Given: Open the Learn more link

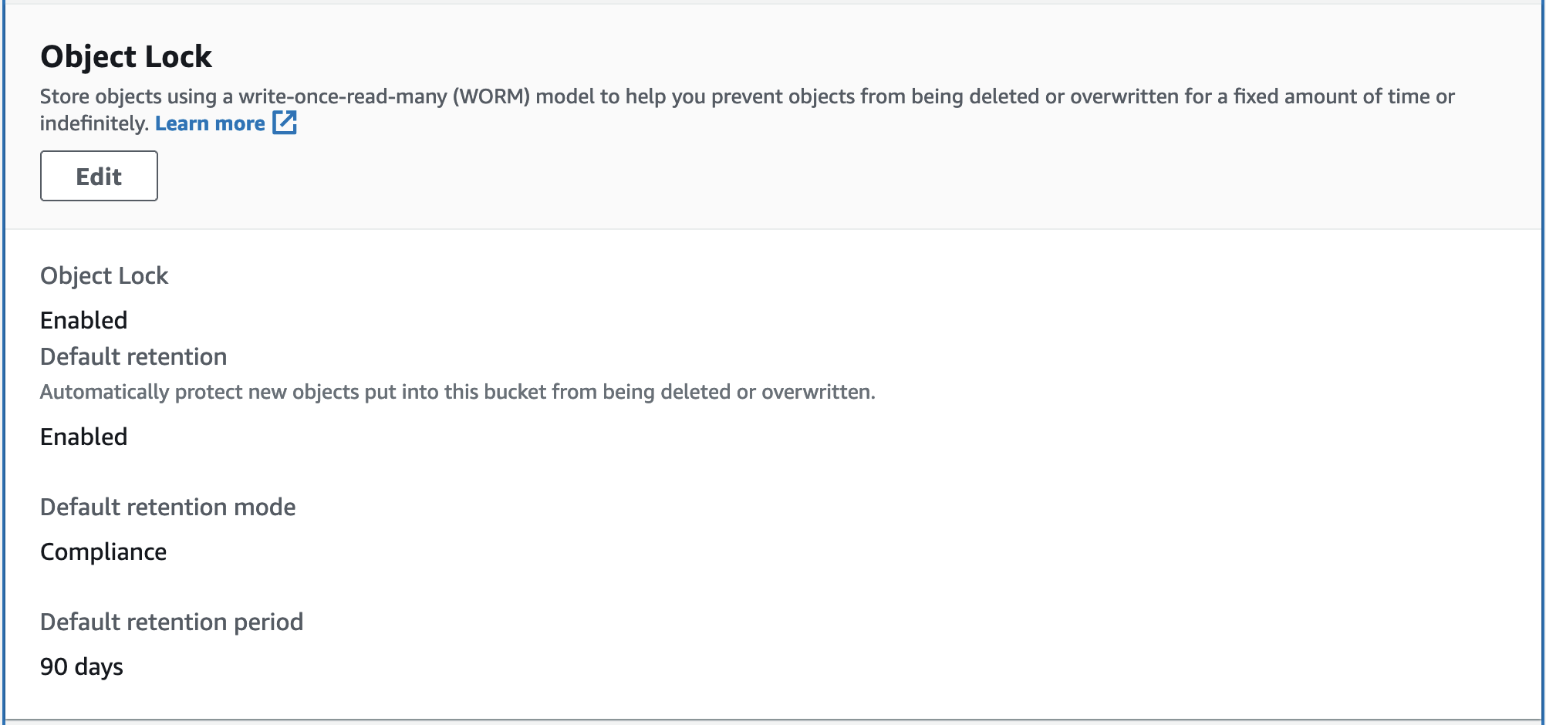Looking at the screenshot, I should point(210,123).
